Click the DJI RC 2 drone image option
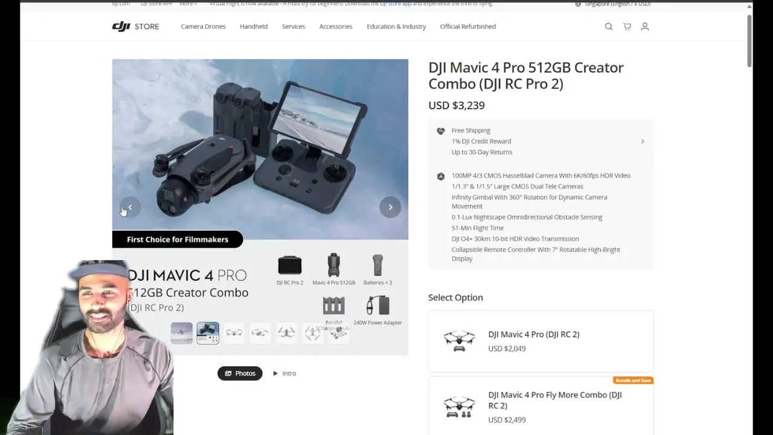This screenshot has height=435, width=773. click(x=459, y=341)
